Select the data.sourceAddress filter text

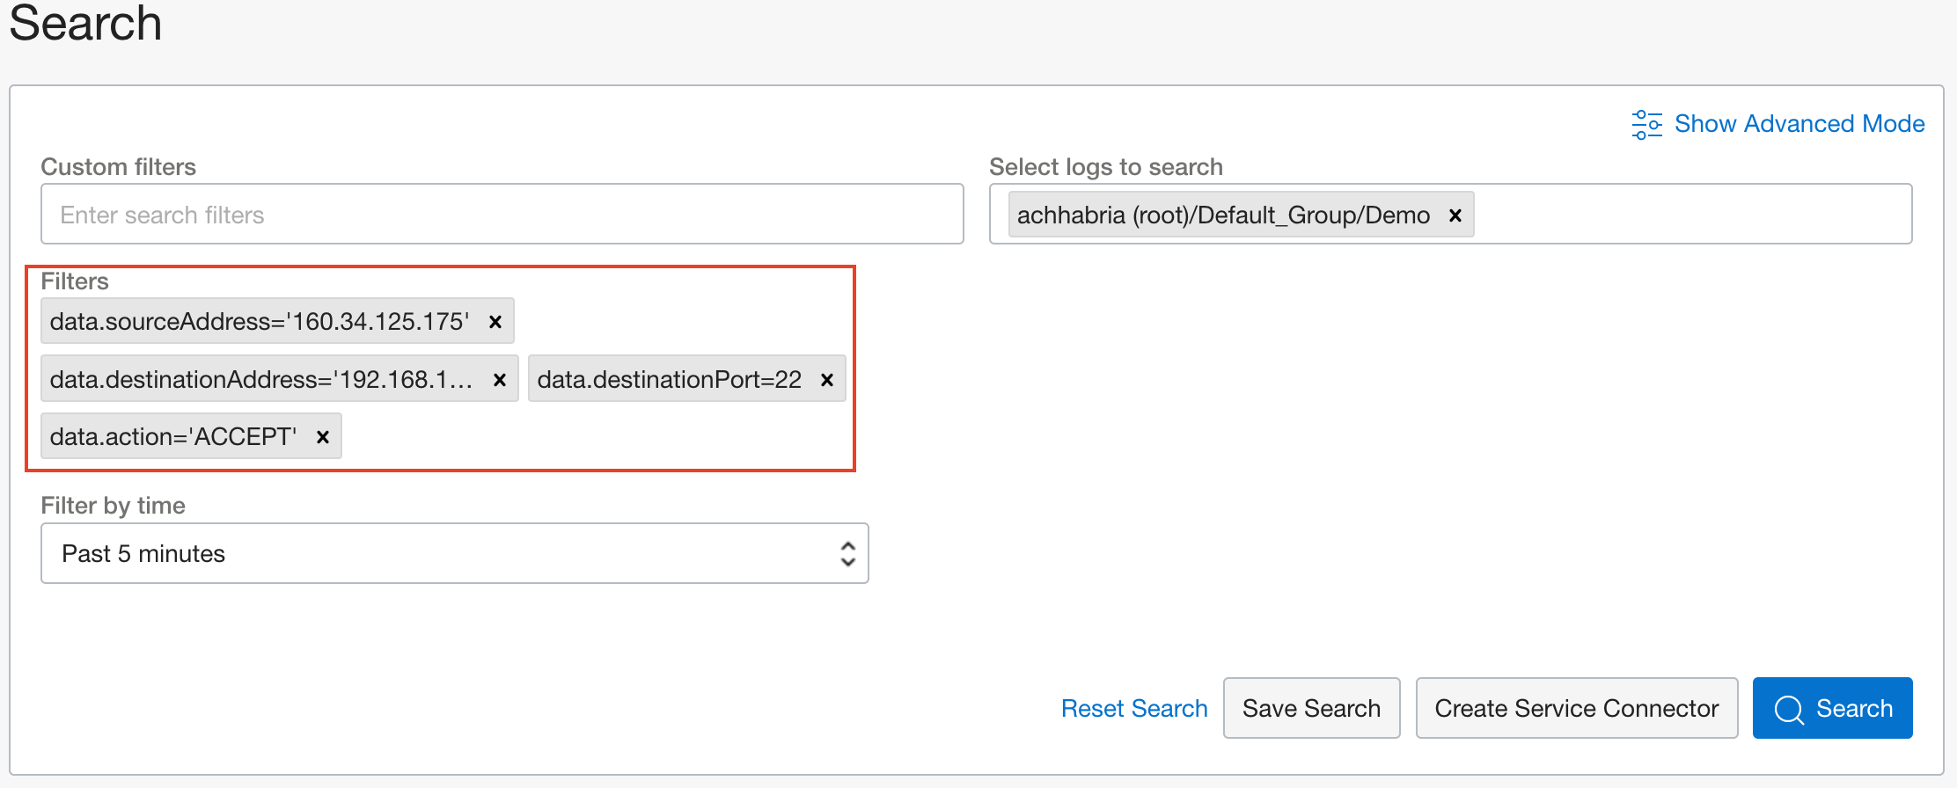pyautogui.click(x=260, y=322)
